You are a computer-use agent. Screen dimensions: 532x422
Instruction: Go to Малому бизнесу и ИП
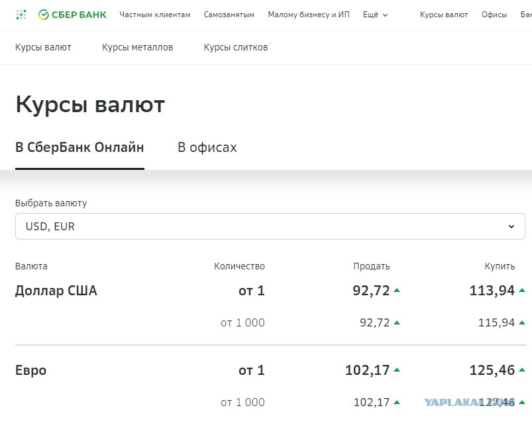[x=309, y=15]
